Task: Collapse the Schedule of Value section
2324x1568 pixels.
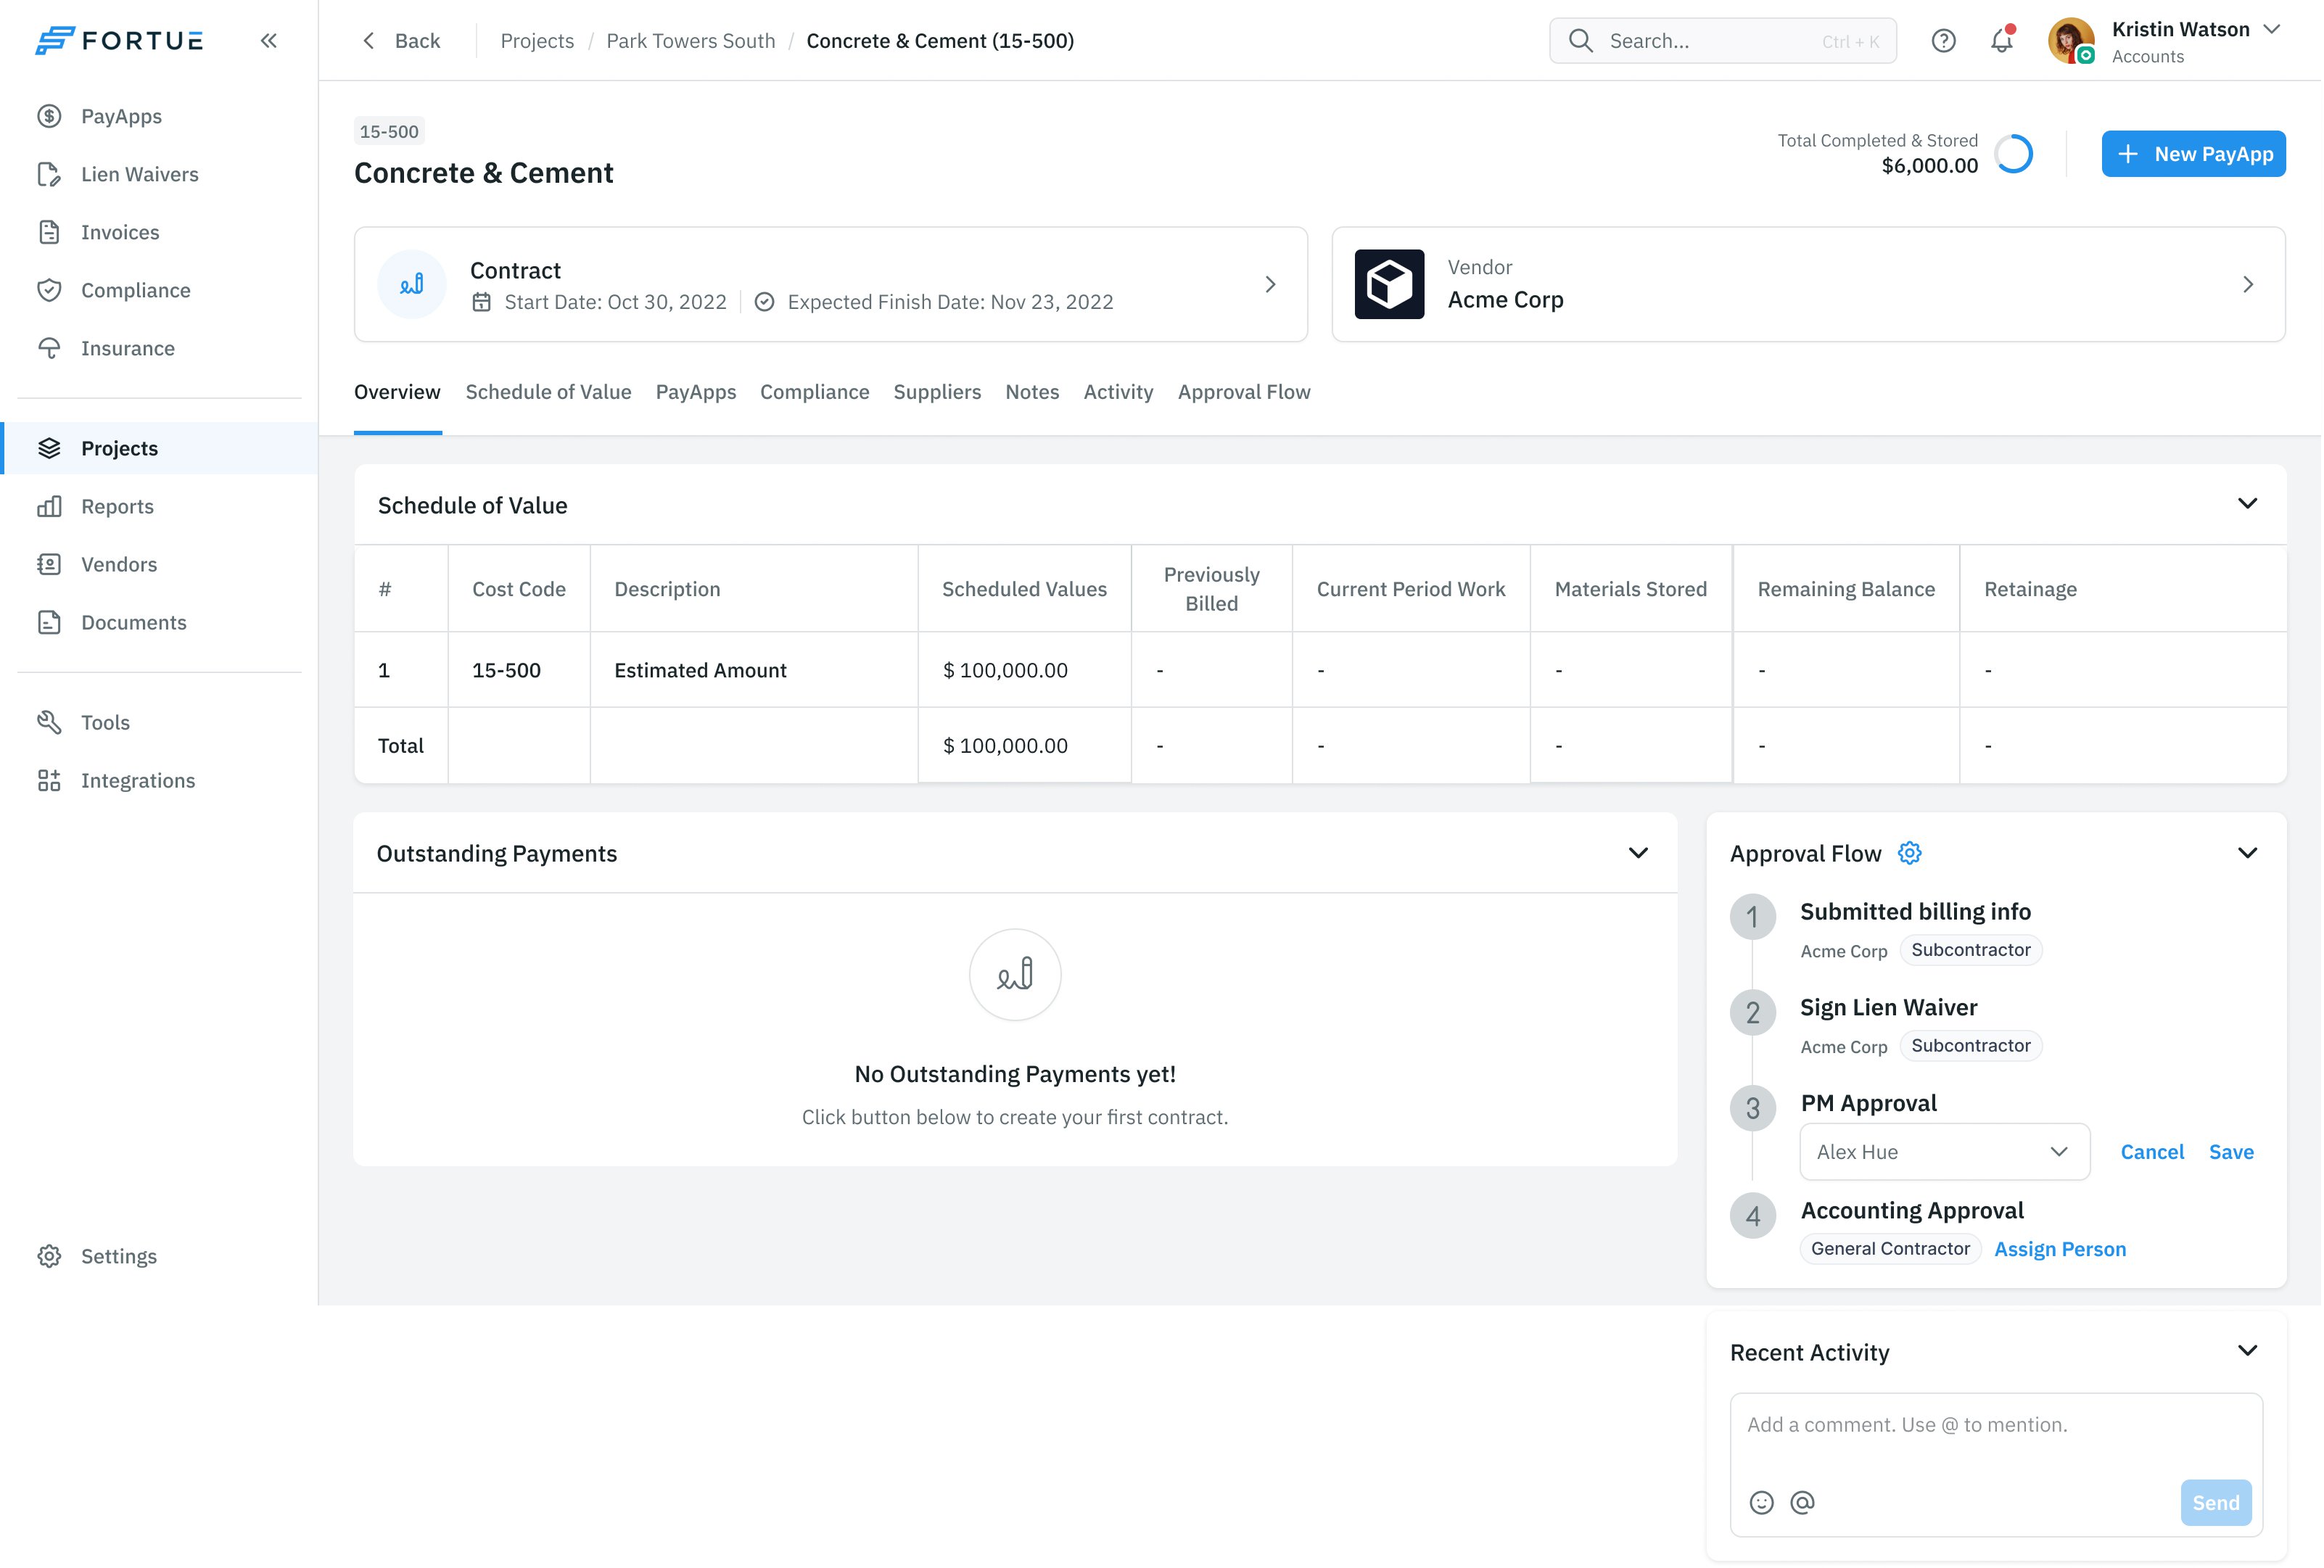Action: click(2248, 504)
